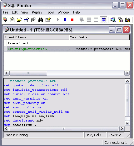Click the 'Trace is running' status text
Viewport: 134px width, 146px height.
(16, 135)
